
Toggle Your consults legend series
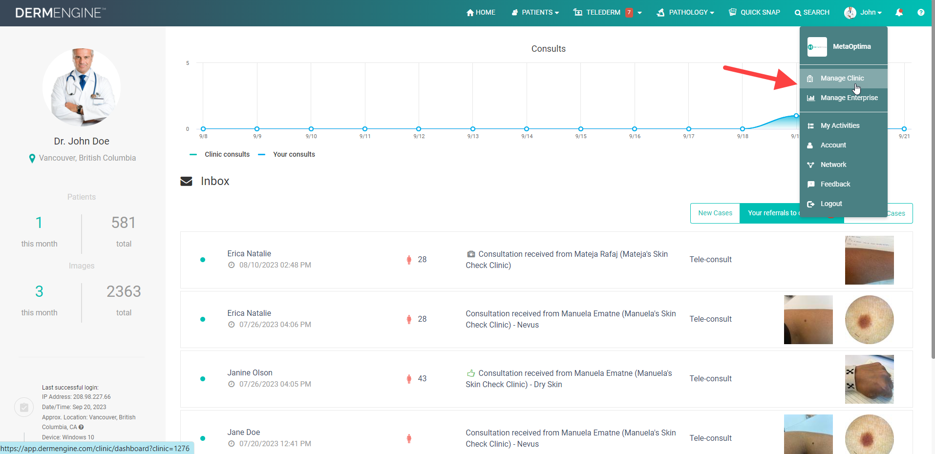287,155
